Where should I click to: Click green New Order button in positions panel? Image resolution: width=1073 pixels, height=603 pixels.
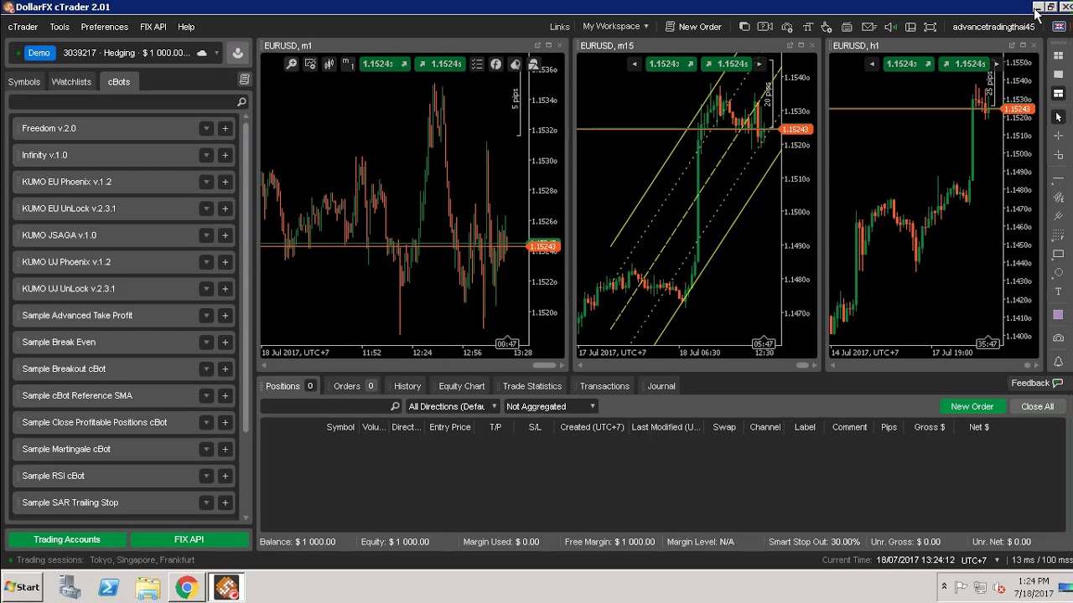coord(972,406)
